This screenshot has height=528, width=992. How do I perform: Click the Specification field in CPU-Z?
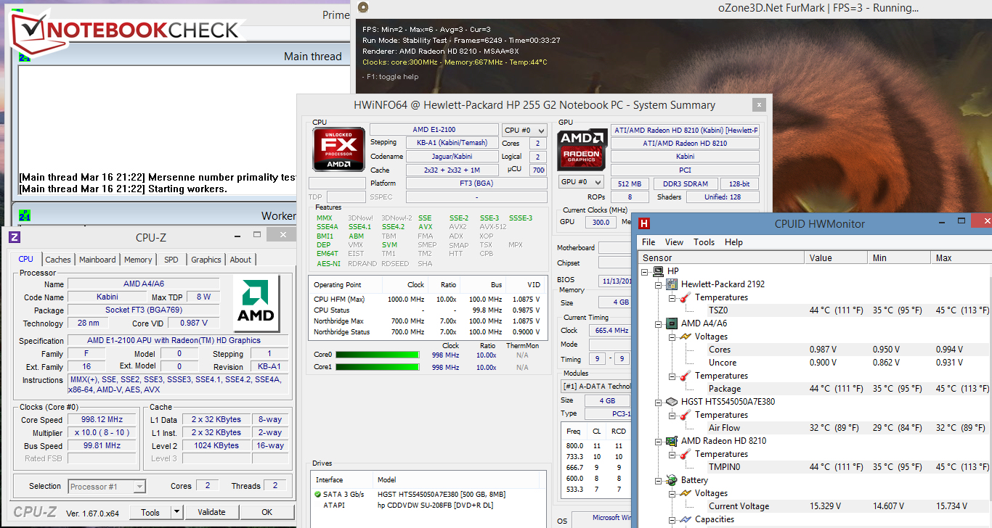click(179, 341)
